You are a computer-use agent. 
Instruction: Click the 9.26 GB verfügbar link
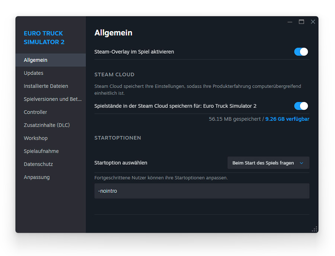click(x=287, y=119)
